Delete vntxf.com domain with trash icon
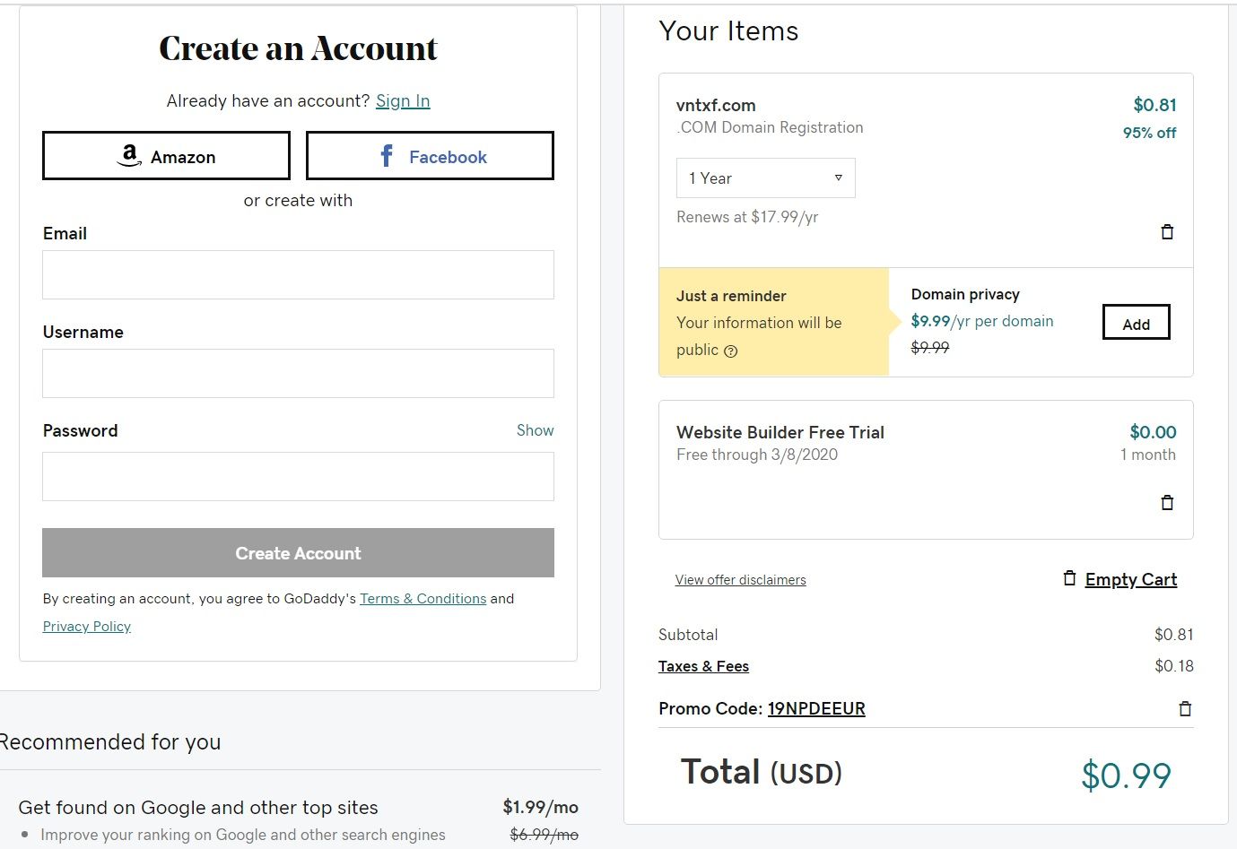 click(x=1167, y=232)
